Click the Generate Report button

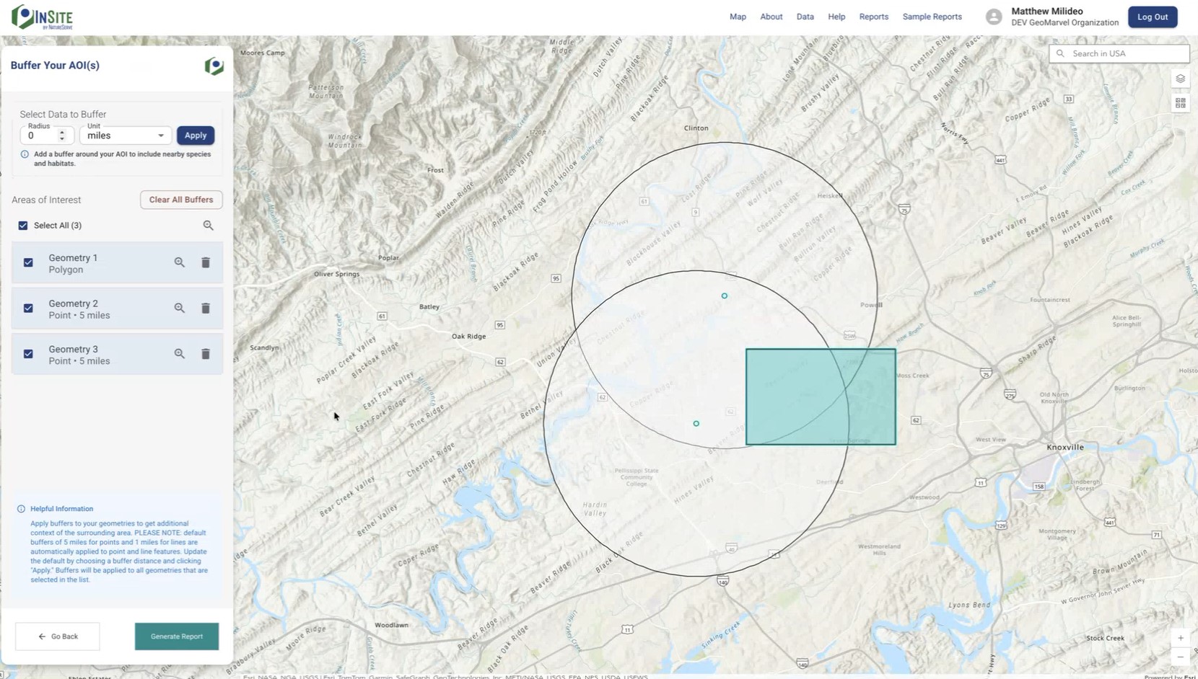point(177,636)
